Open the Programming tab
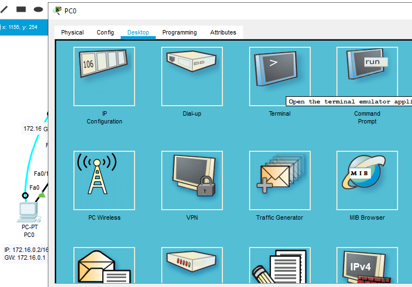 pyautogui.click(x=180, y=32)
